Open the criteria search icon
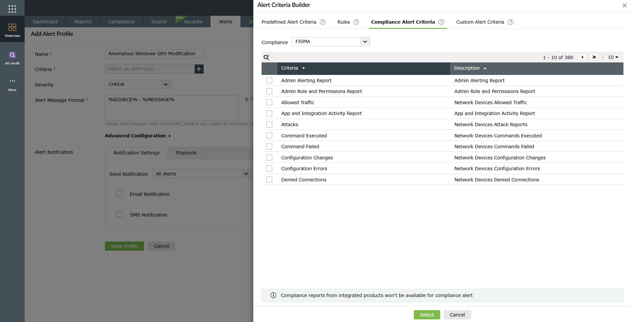Screen dimensions: 631x322 pos(266,57)
